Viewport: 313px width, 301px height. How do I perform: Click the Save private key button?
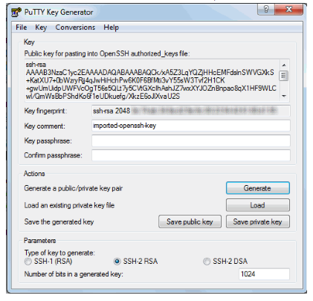click(258, 221)
